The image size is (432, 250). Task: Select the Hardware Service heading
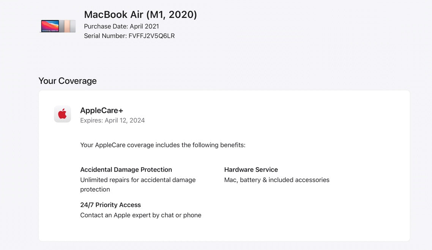[x=251, y=170]
